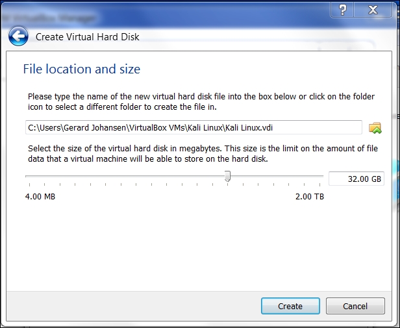Click the blue back arrow icon
400x328 pixels.
pyautogui.click(x=18, y=36)
